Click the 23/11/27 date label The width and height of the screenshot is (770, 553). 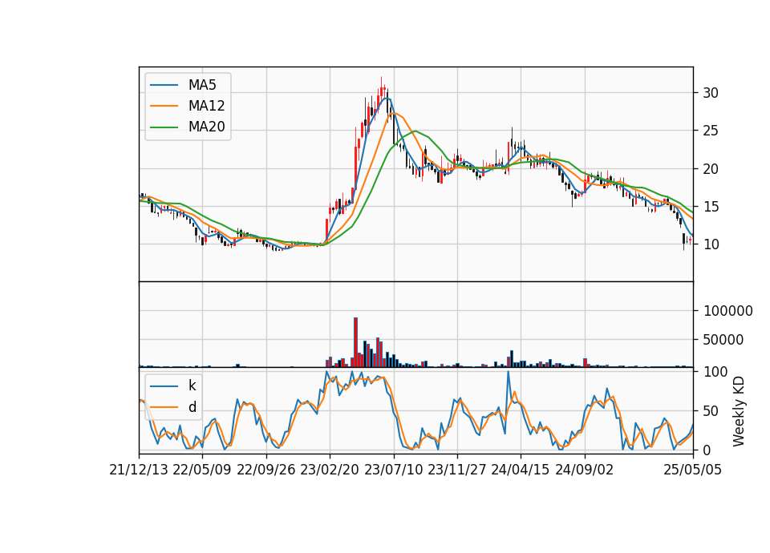[x=457, y=470]
